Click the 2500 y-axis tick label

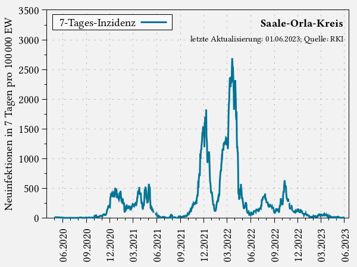[x=29, y=70]
